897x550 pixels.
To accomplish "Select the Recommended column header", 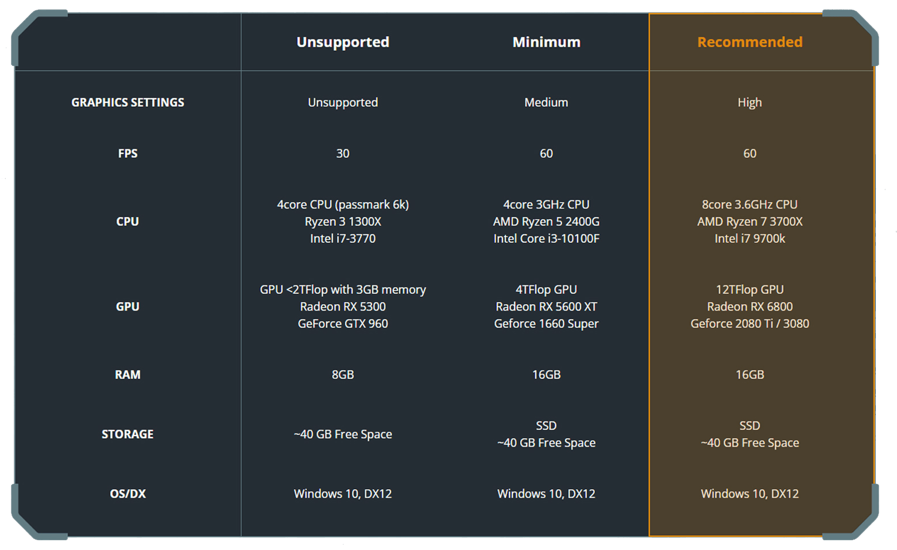I will pos(749,42).
